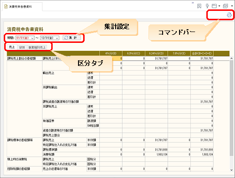Click the 6.24%分(D) column header
235x178 pixels.
tap(157, 53)
